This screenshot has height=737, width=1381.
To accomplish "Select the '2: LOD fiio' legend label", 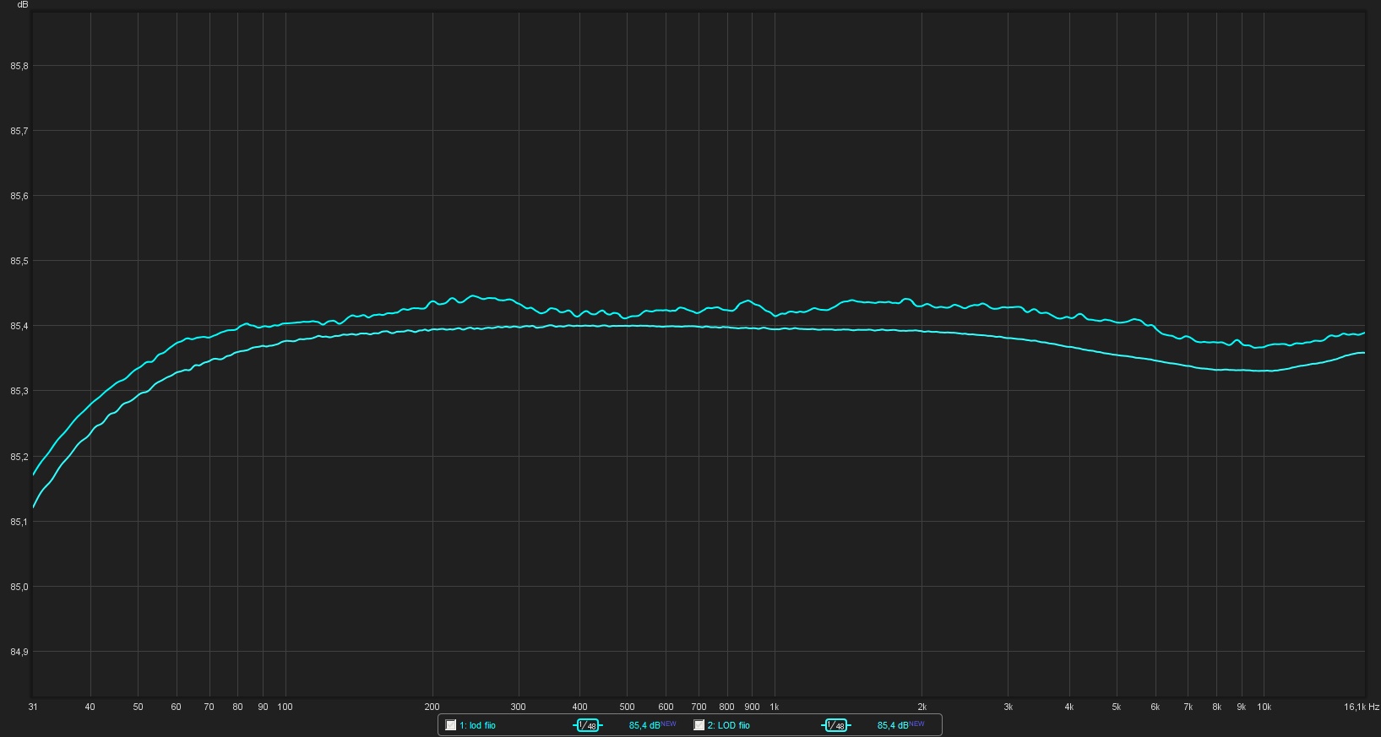I will [728, 725].
